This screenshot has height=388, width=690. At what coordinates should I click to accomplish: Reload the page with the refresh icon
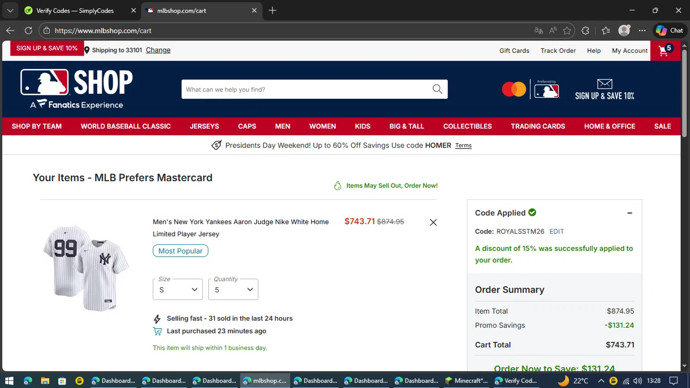point(29,30)
